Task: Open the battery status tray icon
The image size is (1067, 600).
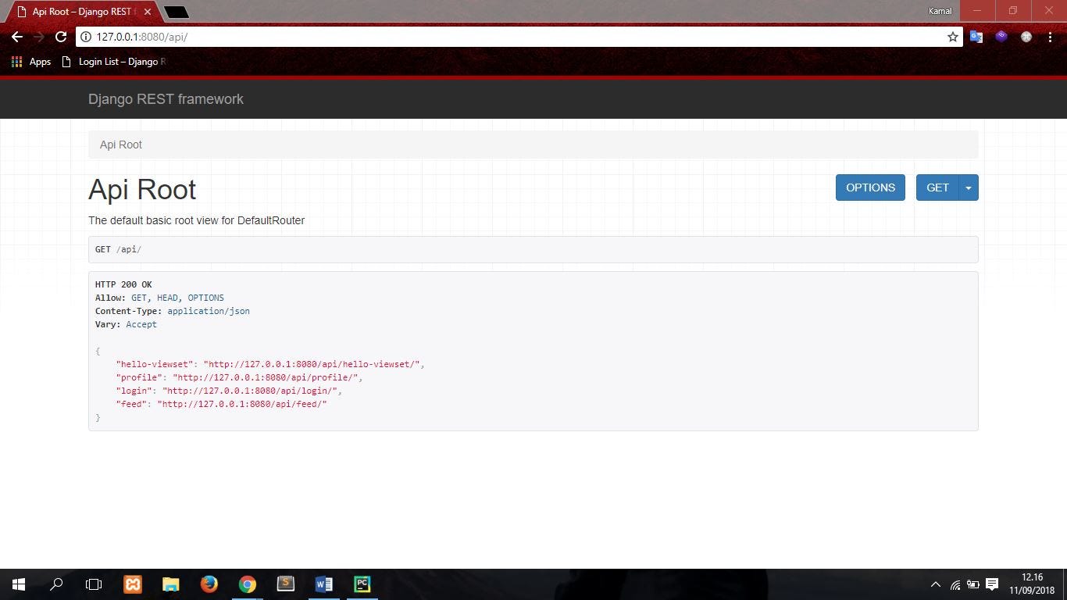Action: pos(973,584)
